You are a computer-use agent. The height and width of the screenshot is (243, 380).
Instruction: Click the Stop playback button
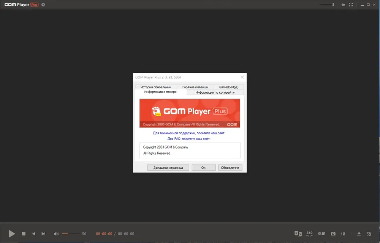click(24, 234)
